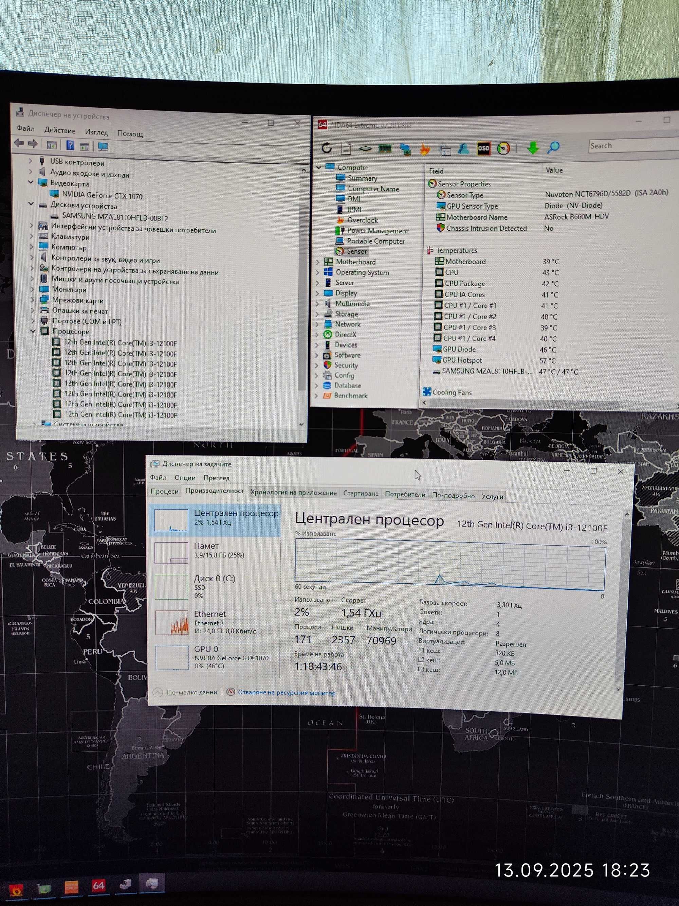Viewport: 679px width, 906px height.
Task: Click the Refresh icon in AIDA64 toolbar
Action: tap(327, 147)
